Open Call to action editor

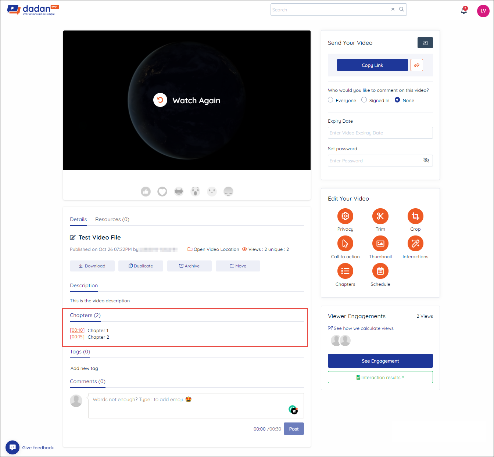click(x=346, y=244)
